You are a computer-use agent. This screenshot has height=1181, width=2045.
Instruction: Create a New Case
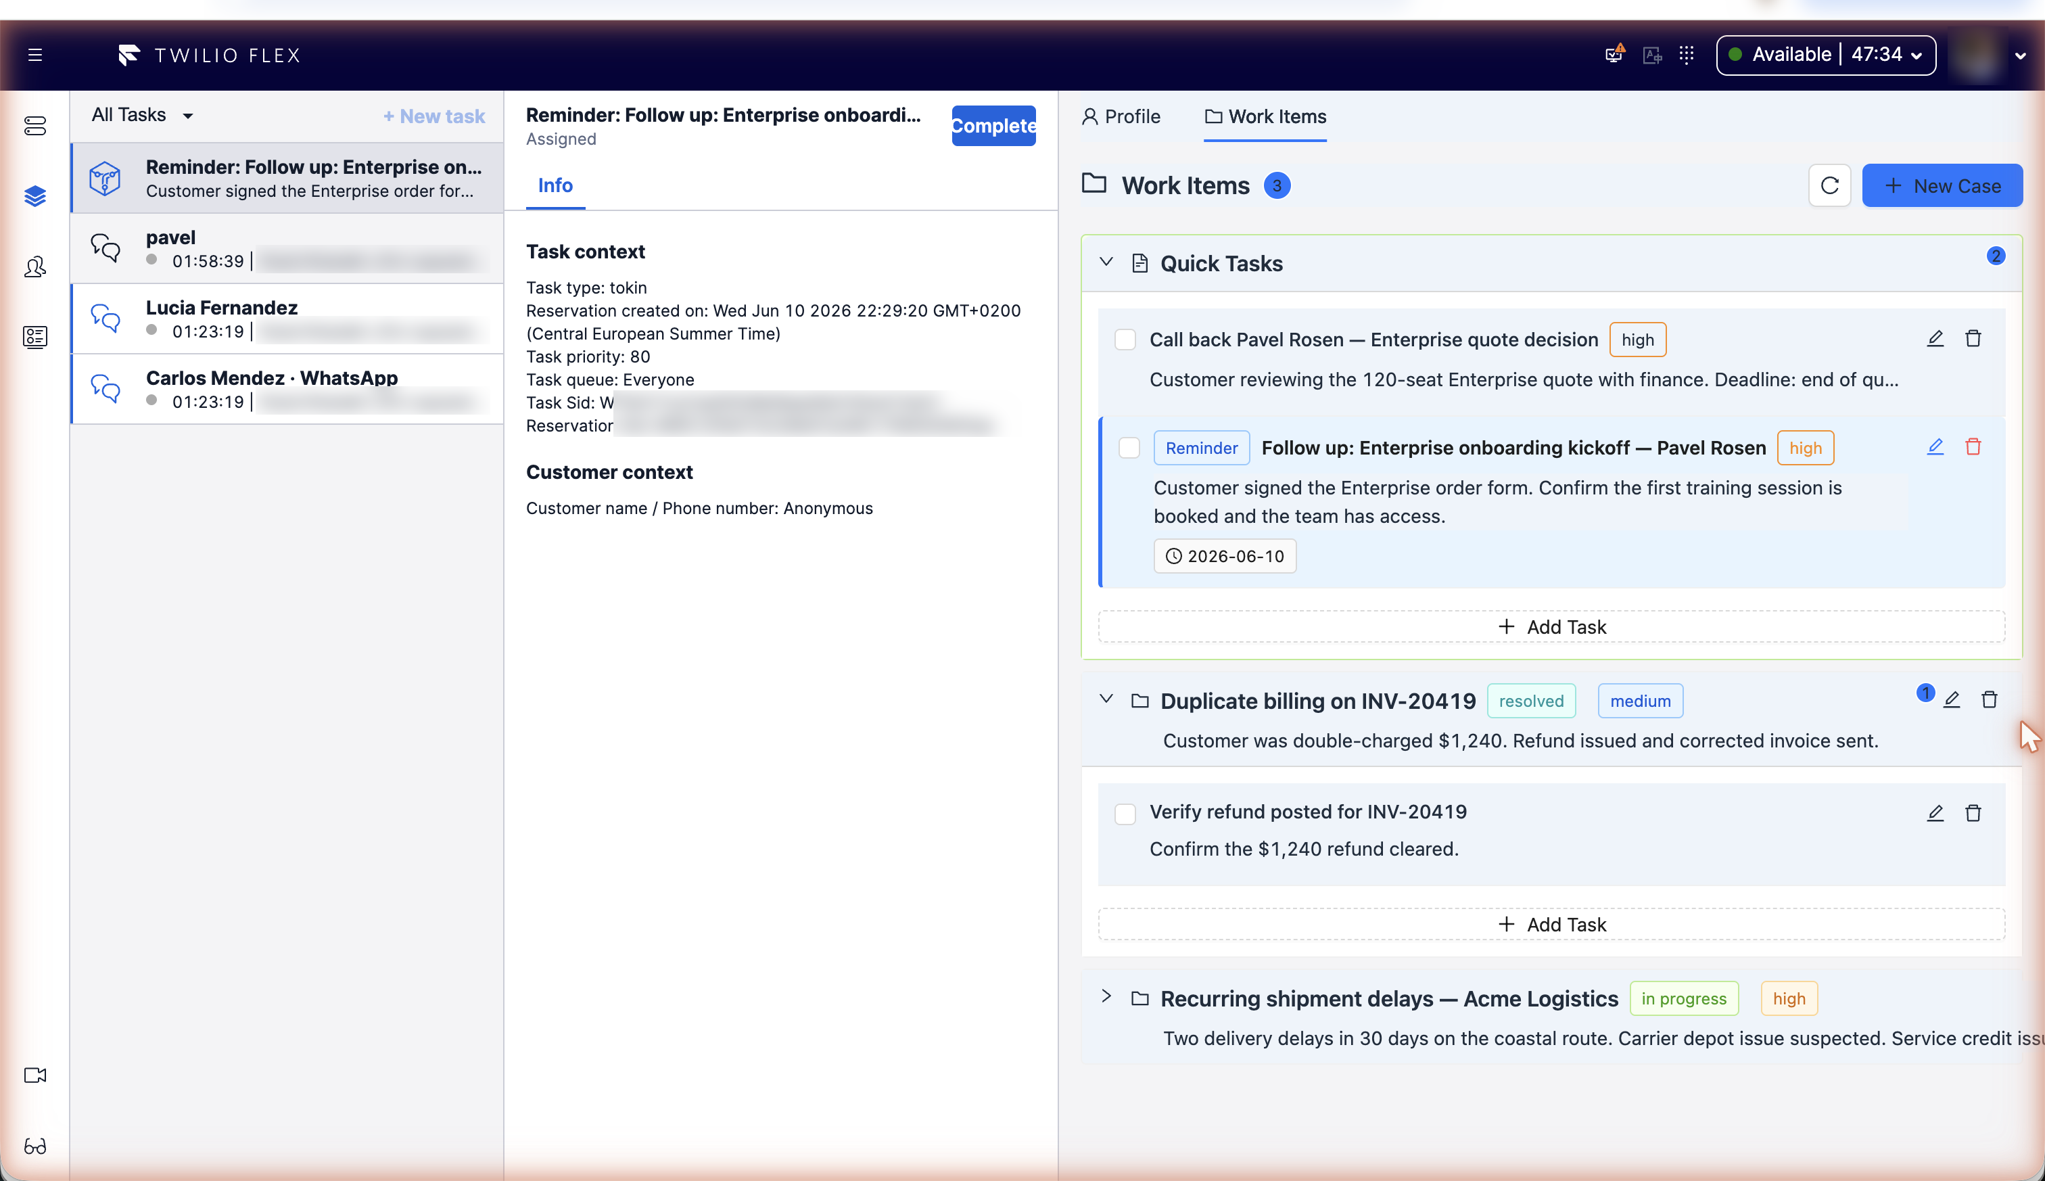(1942, 186)
